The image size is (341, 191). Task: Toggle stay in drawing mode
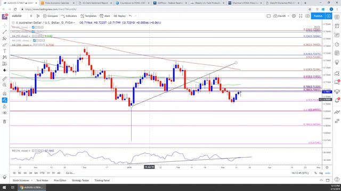(x=5, y=100)
